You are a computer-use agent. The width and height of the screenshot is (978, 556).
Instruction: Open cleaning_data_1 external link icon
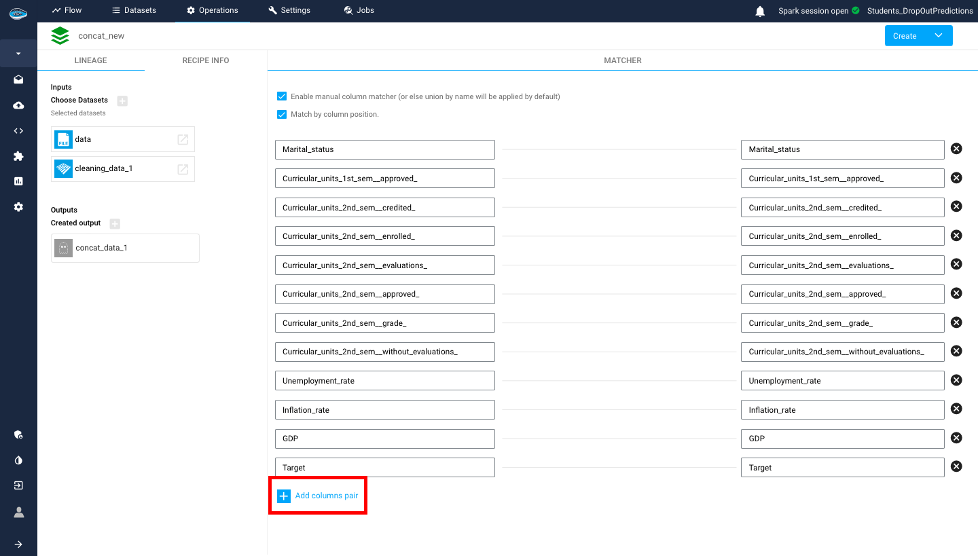[x=183, y=169]
